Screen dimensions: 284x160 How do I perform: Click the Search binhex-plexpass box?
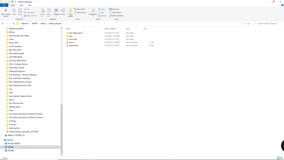[267, 24]
